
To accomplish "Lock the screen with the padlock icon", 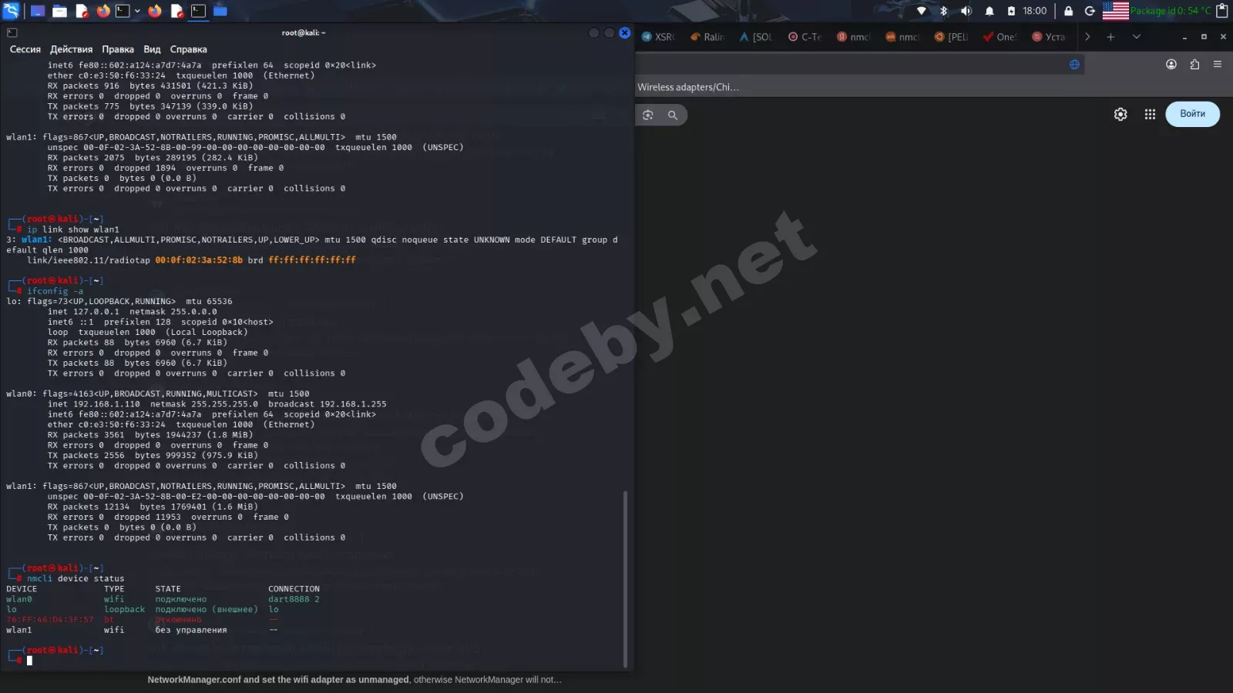I will click(x=1068, y=11).
